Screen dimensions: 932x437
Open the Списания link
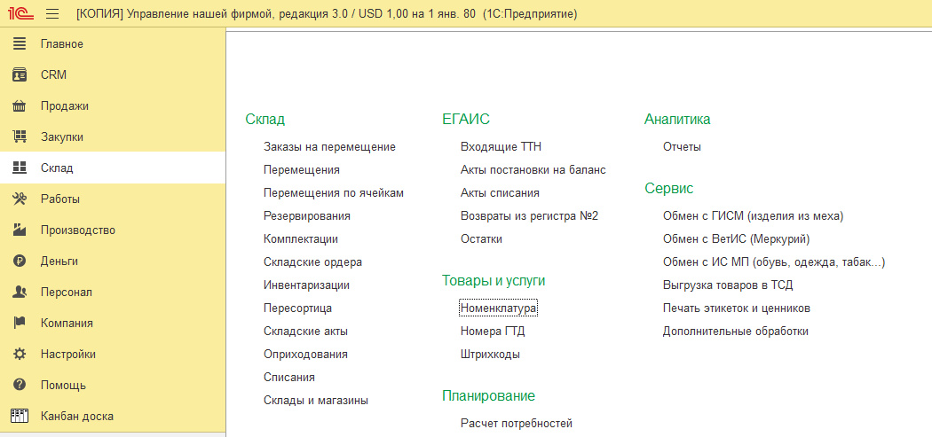point(288,377)
